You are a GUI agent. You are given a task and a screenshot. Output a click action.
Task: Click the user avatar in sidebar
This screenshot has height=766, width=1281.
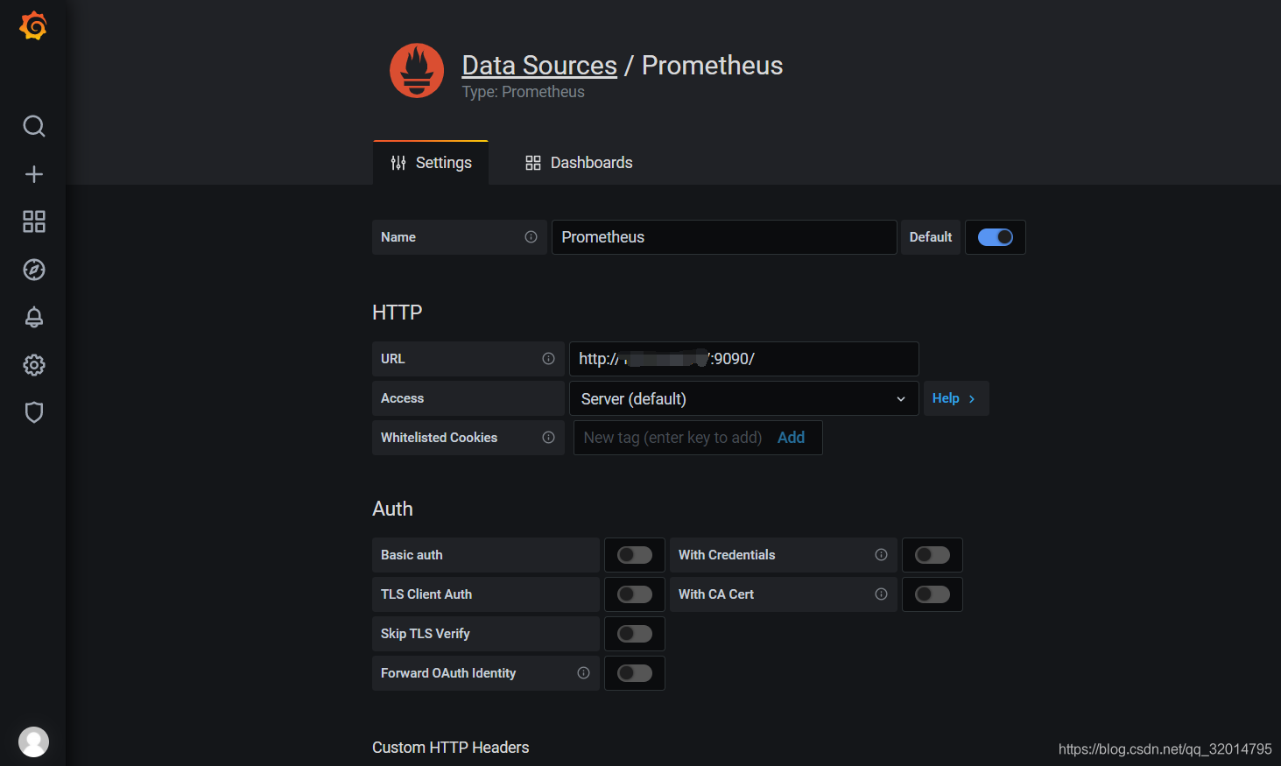coord(34,741)
